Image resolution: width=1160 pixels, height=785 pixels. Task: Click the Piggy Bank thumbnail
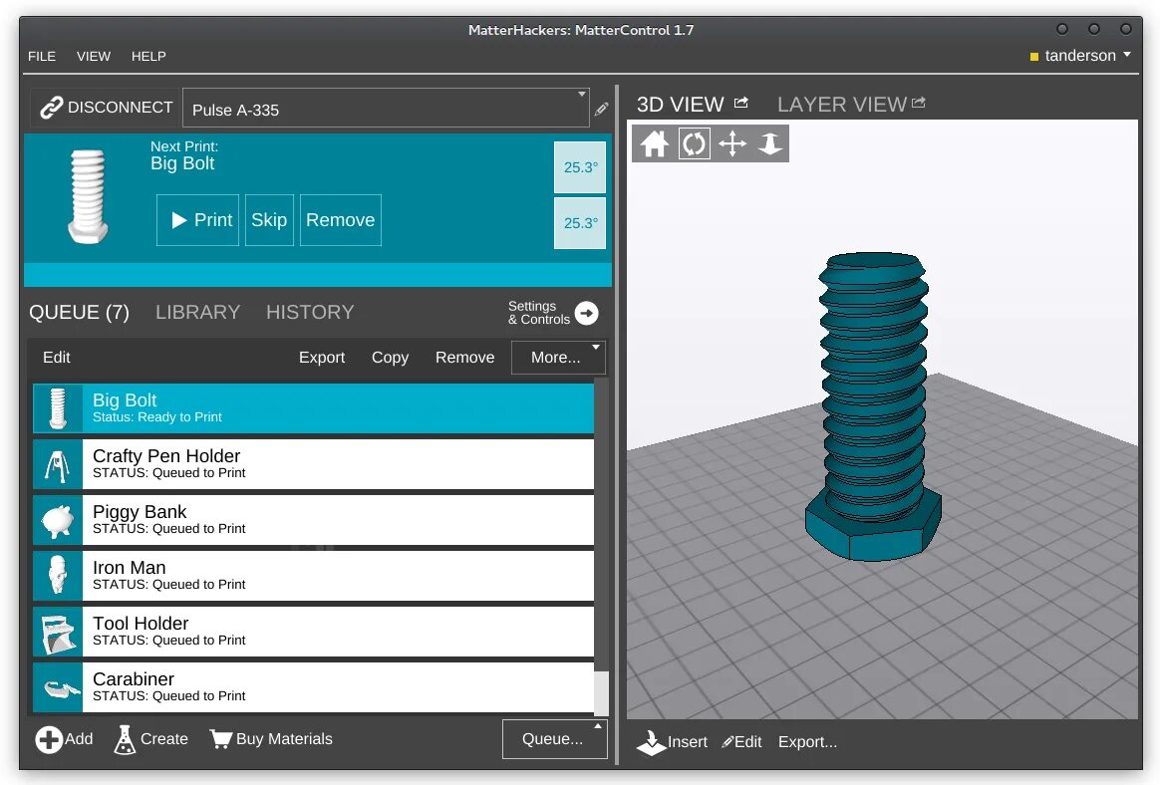(x=58, y=520)
